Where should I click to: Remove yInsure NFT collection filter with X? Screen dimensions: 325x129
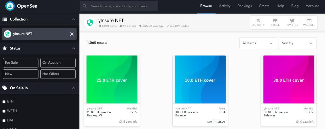pos(72,34)
